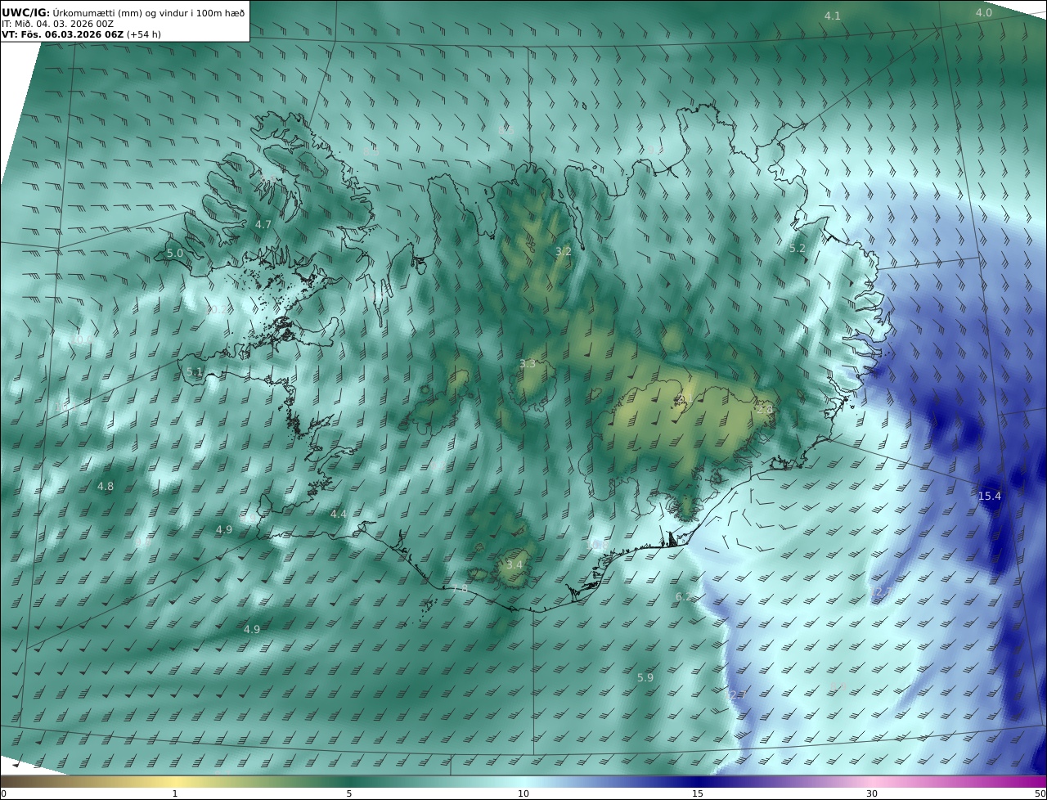Screen dimensions: 1047x800
Task: Click the 7.0 value label on the map
Action: (x=460, y=588)
